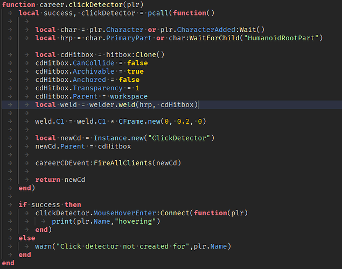Click the string "HumanoidRootPart"
Screen dimensions: 342x269
281,38
